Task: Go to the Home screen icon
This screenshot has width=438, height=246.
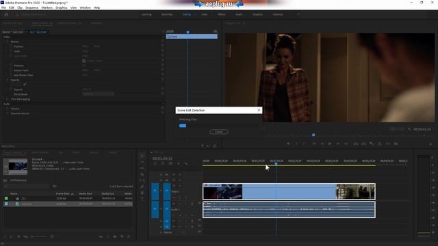Action: coord(6,14)
